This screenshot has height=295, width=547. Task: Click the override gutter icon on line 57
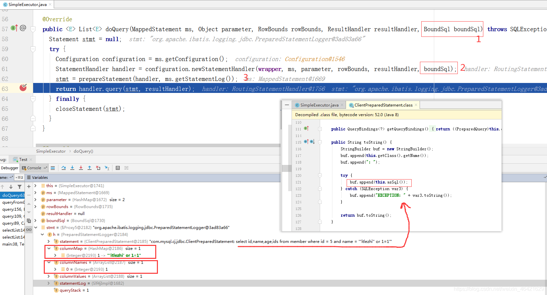(x=14, y=28)
